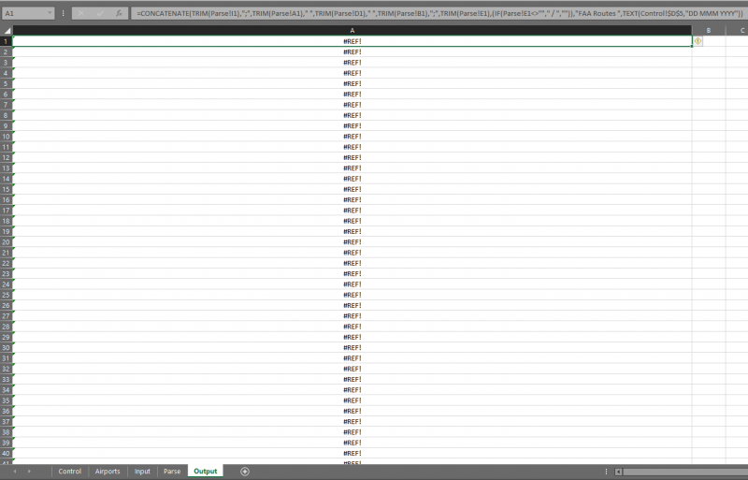Click the Enter formula checkmark icon
The height and width of the screenshot is (480, 748).
point(100,13)
